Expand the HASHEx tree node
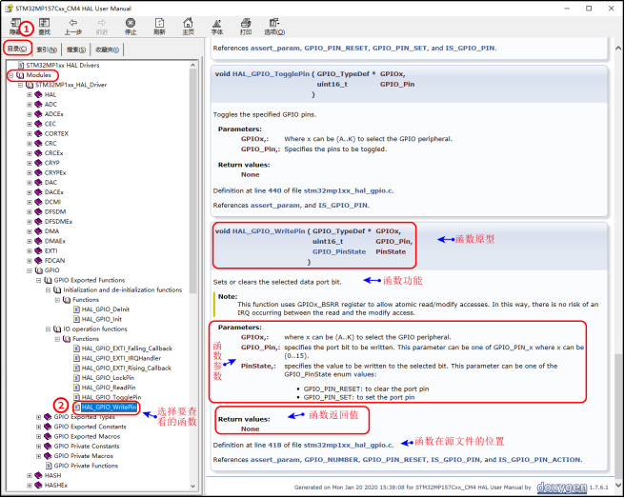 coord(30,486)
